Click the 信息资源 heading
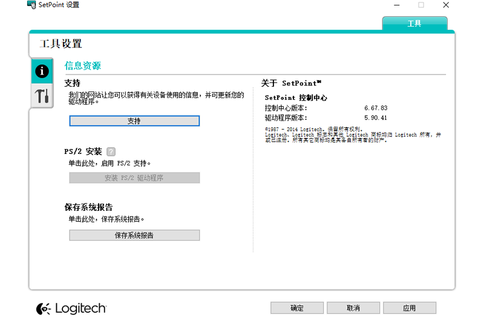 tap(83, 65)
